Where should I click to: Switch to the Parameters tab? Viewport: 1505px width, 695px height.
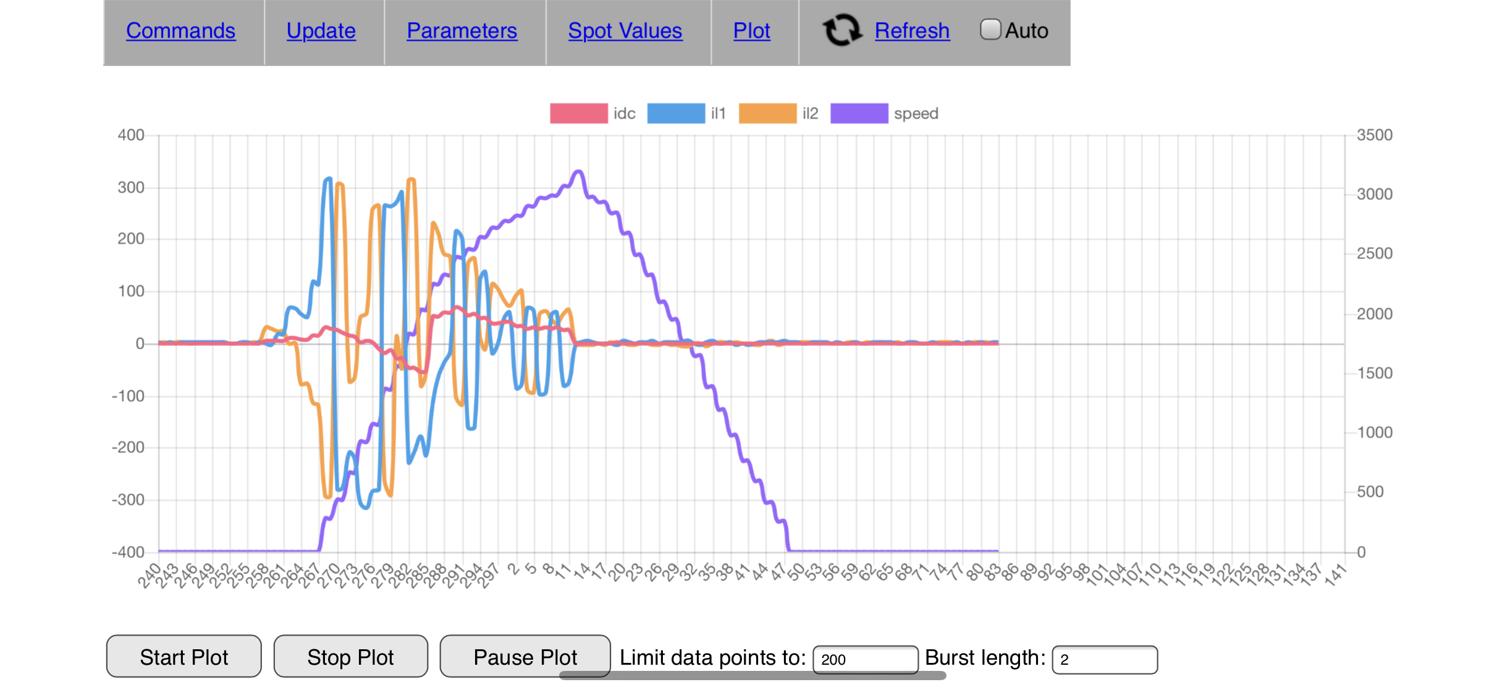pyautogui.click(x=462, y=31)
